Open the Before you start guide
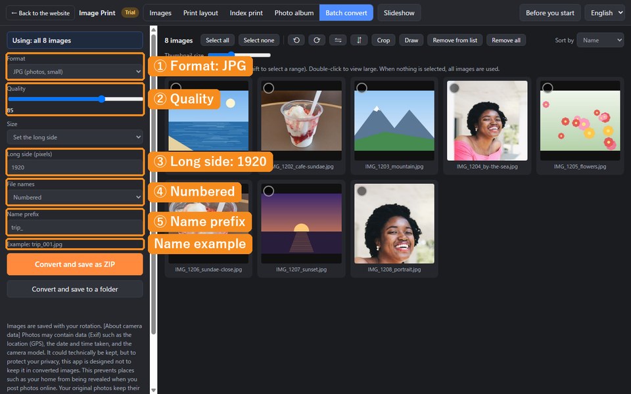Image resolution: width=631 pixels, height=394 pixels. coord(549,13)
